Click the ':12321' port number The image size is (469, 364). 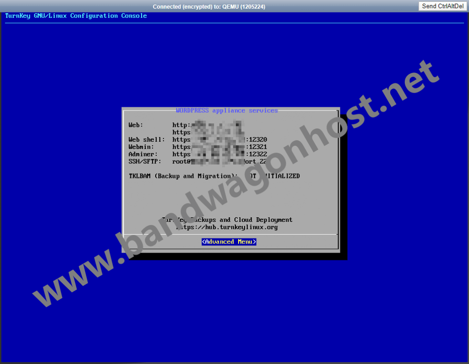[256, 147]
